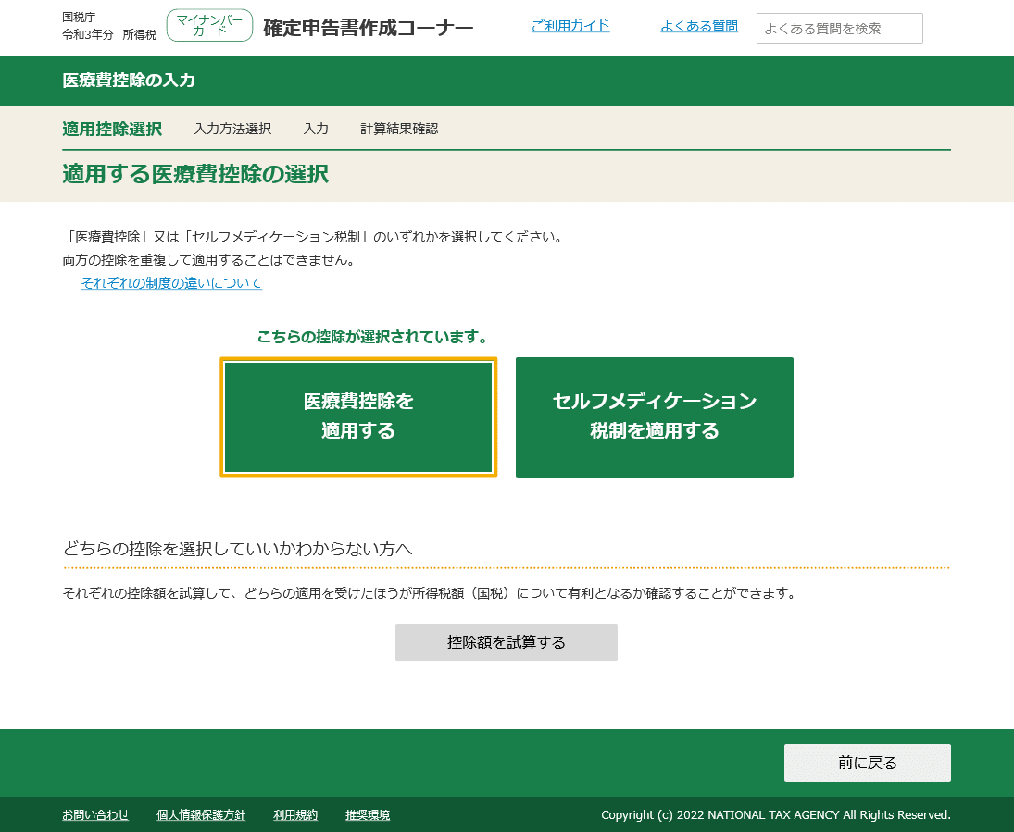Open the お問い合わせ footer link

click(x=95, y=815)
